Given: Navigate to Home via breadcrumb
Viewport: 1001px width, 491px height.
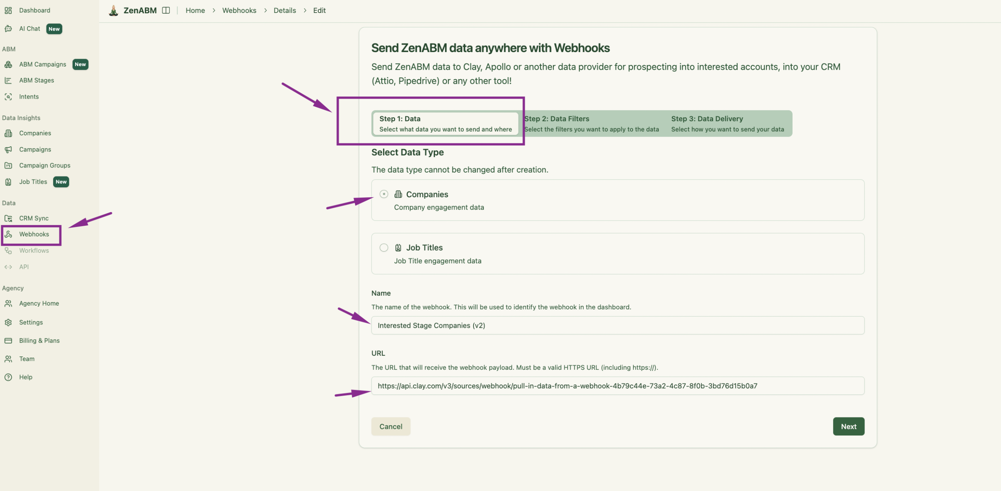Looking at the screenshot, I should tap(195, 10).
